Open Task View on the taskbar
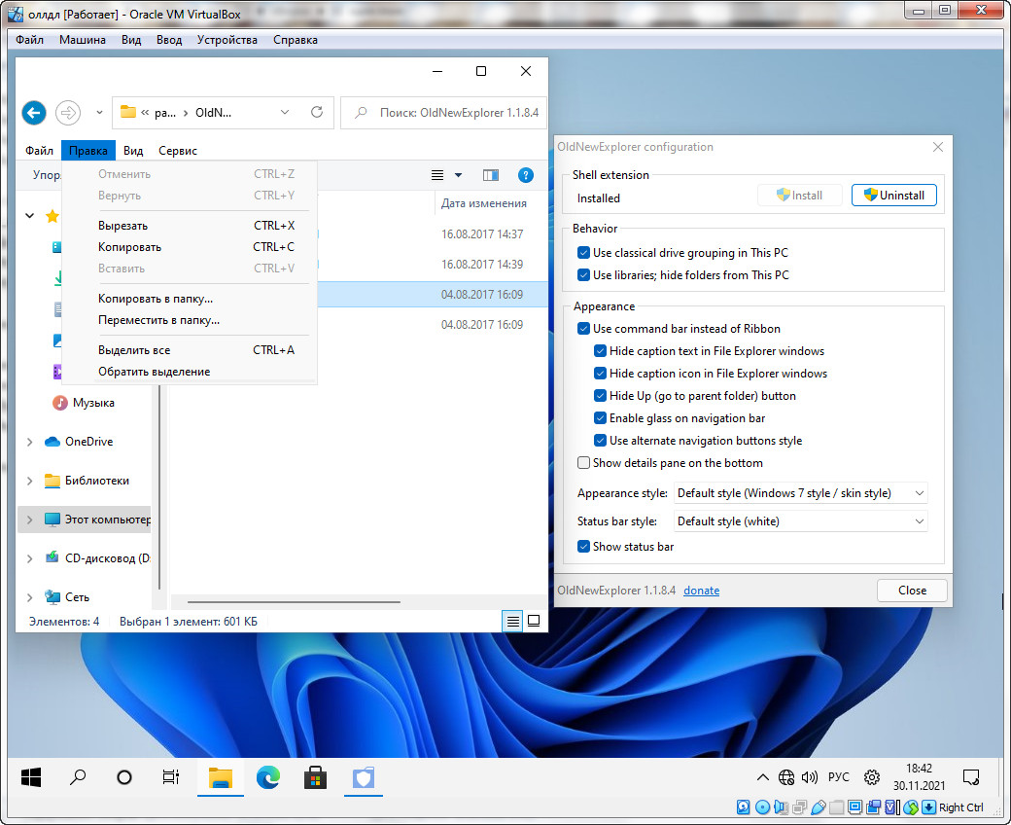1011x825 pixels. pyautogui.click(x=171, y=777)
